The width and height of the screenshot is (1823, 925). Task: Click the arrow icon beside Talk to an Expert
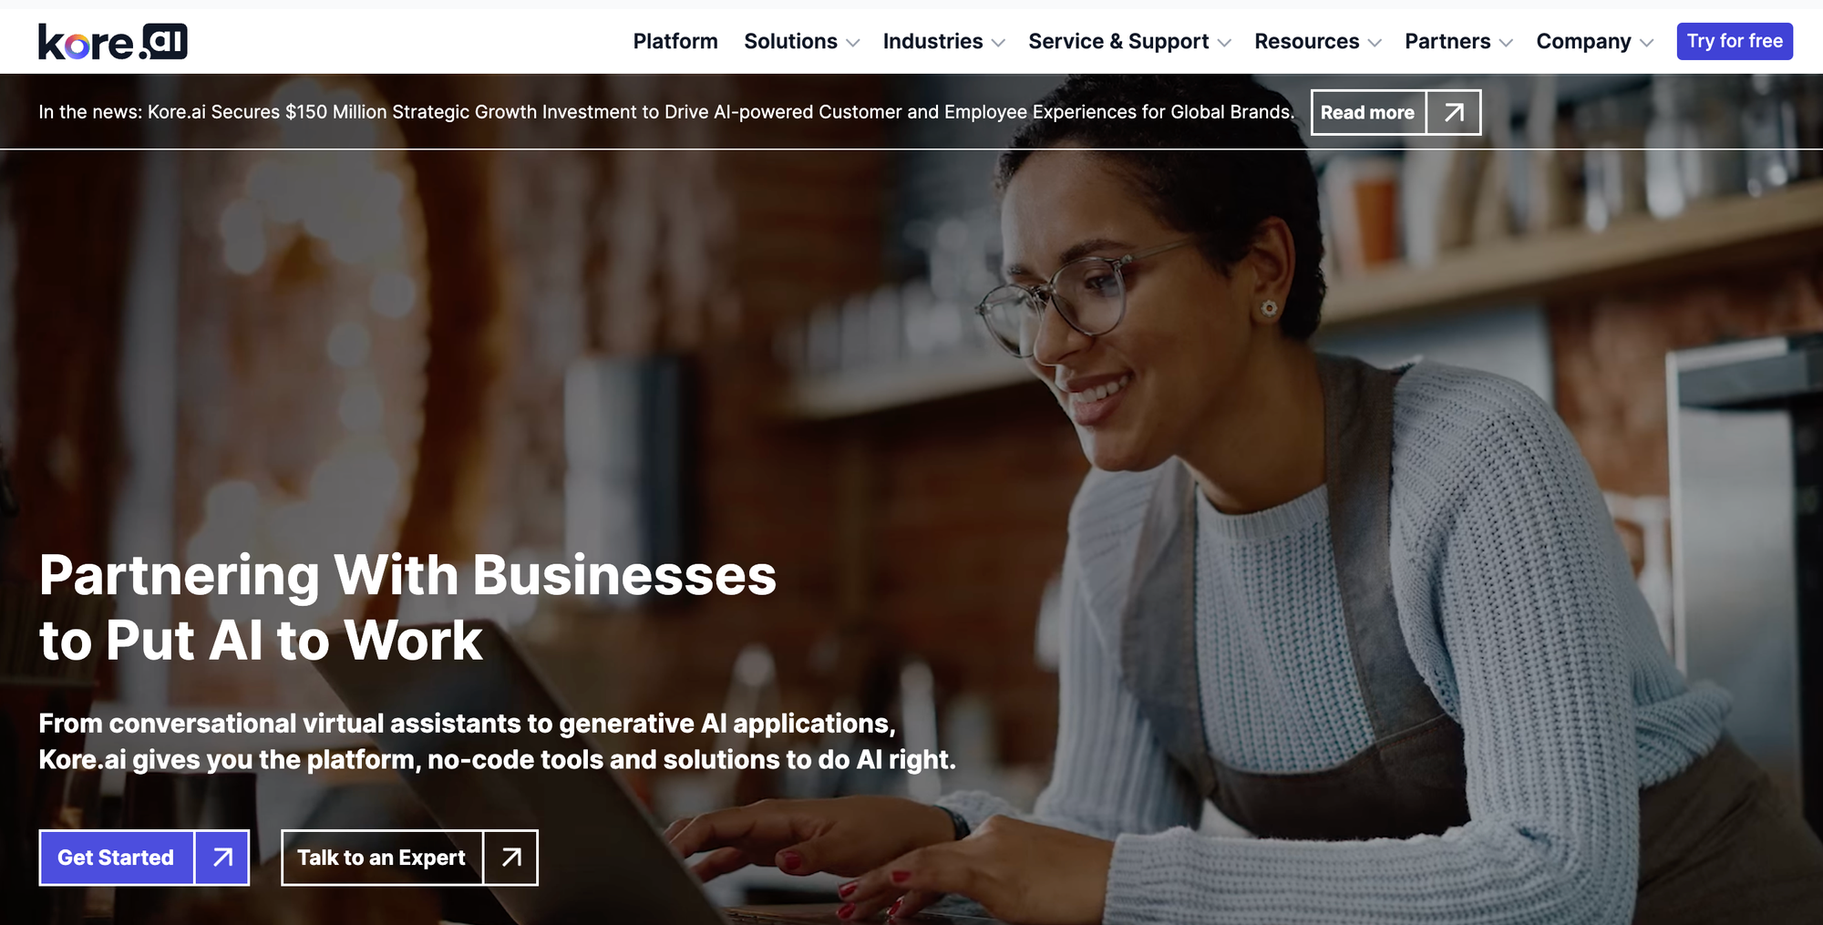coord(511,858)
